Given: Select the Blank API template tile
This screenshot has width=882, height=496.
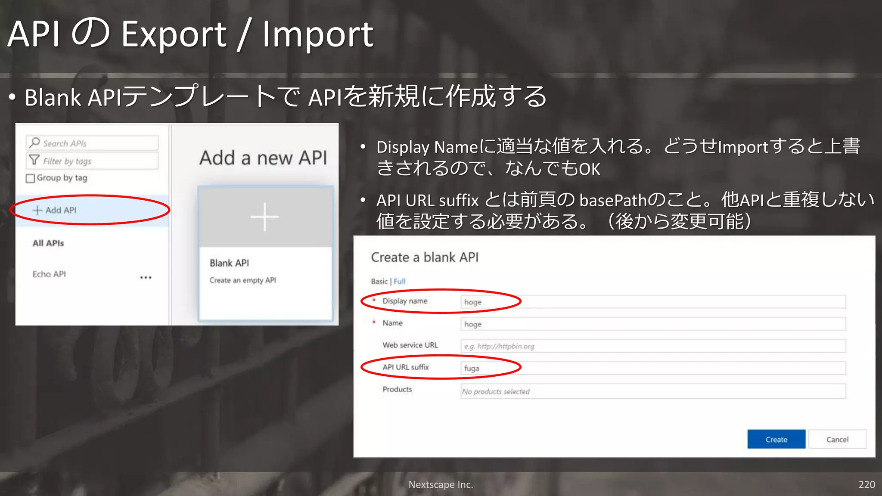Looking at the screenshot, I should coord(266,253).
